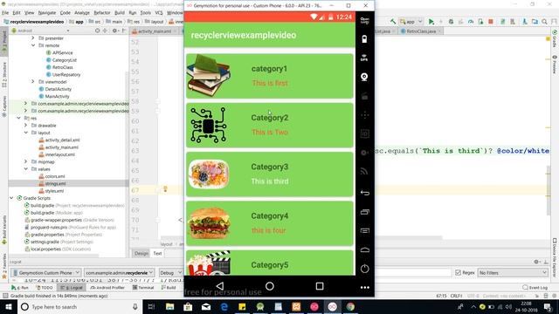Open Microsoft Edge from the taskbar
559x314 pixels.
(x=224, y=306)
